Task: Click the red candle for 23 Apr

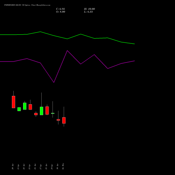Action: click(x=30, y=107)
